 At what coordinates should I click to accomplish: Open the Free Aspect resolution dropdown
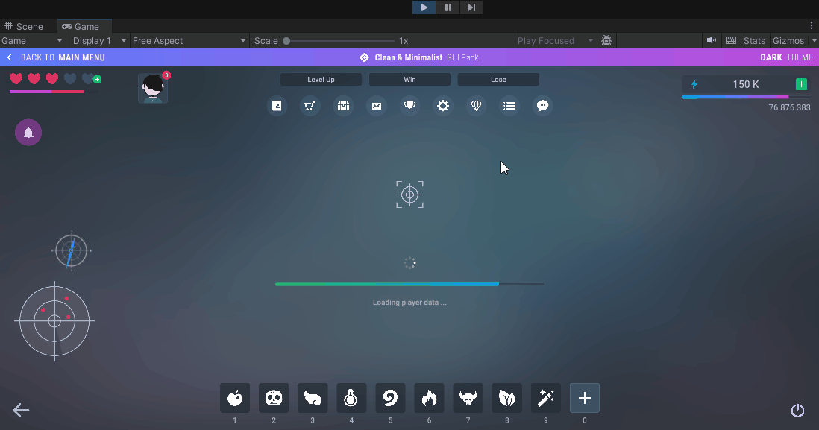coord(189,41)
